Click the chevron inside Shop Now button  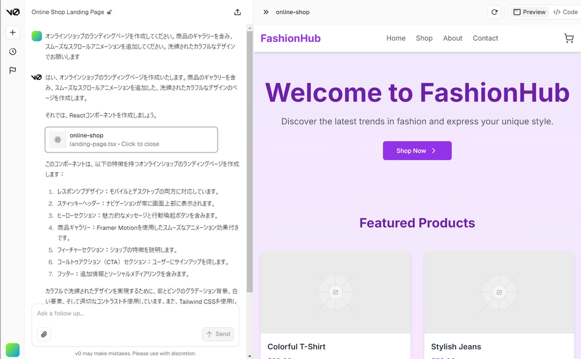click(x=433, y=151)
